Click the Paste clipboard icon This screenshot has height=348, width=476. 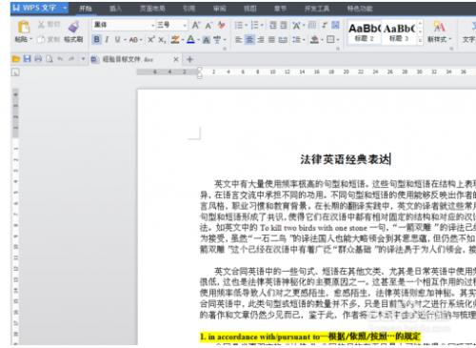23,28
